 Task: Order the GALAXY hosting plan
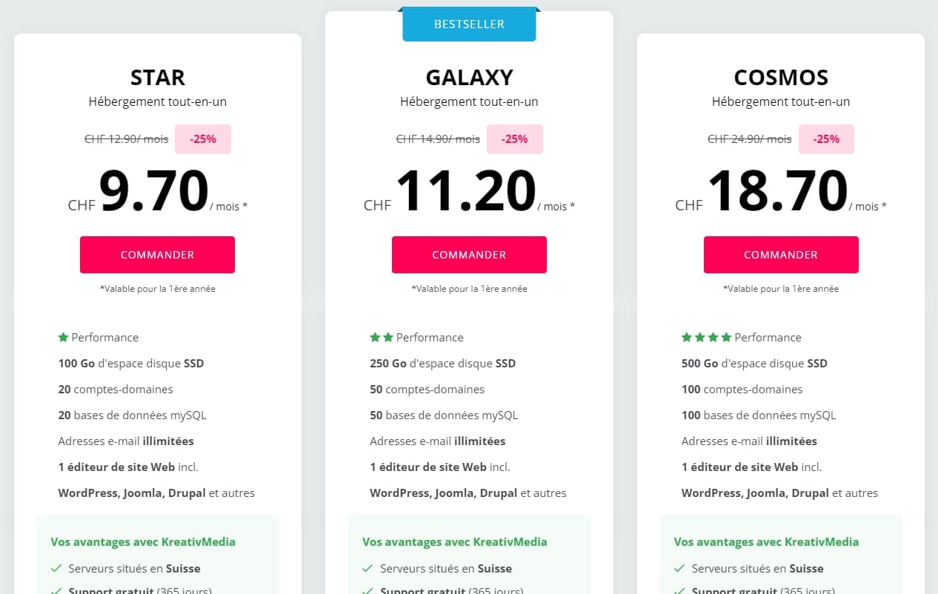[x=469, y=255]
